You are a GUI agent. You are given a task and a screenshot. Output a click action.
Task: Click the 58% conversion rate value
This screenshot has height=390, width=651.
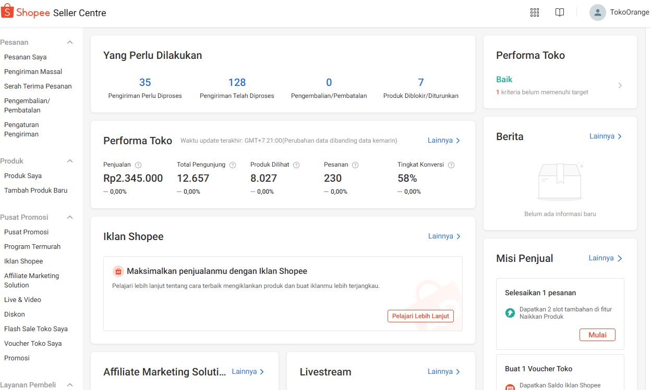[407, 178]
